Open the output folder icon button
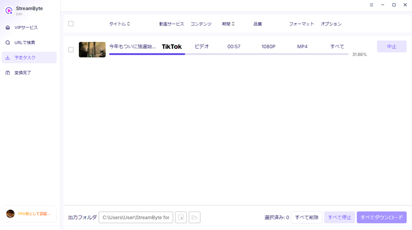The height and width of the screenshot is (230, 412). pos(195,218)
